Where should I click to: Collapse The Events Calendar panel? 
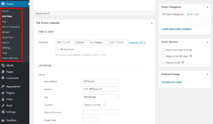point(152,23)
